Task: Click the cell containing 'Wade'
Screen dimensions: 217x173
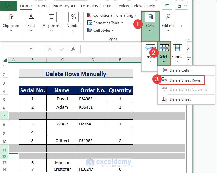Action: (x=62, y=124)
